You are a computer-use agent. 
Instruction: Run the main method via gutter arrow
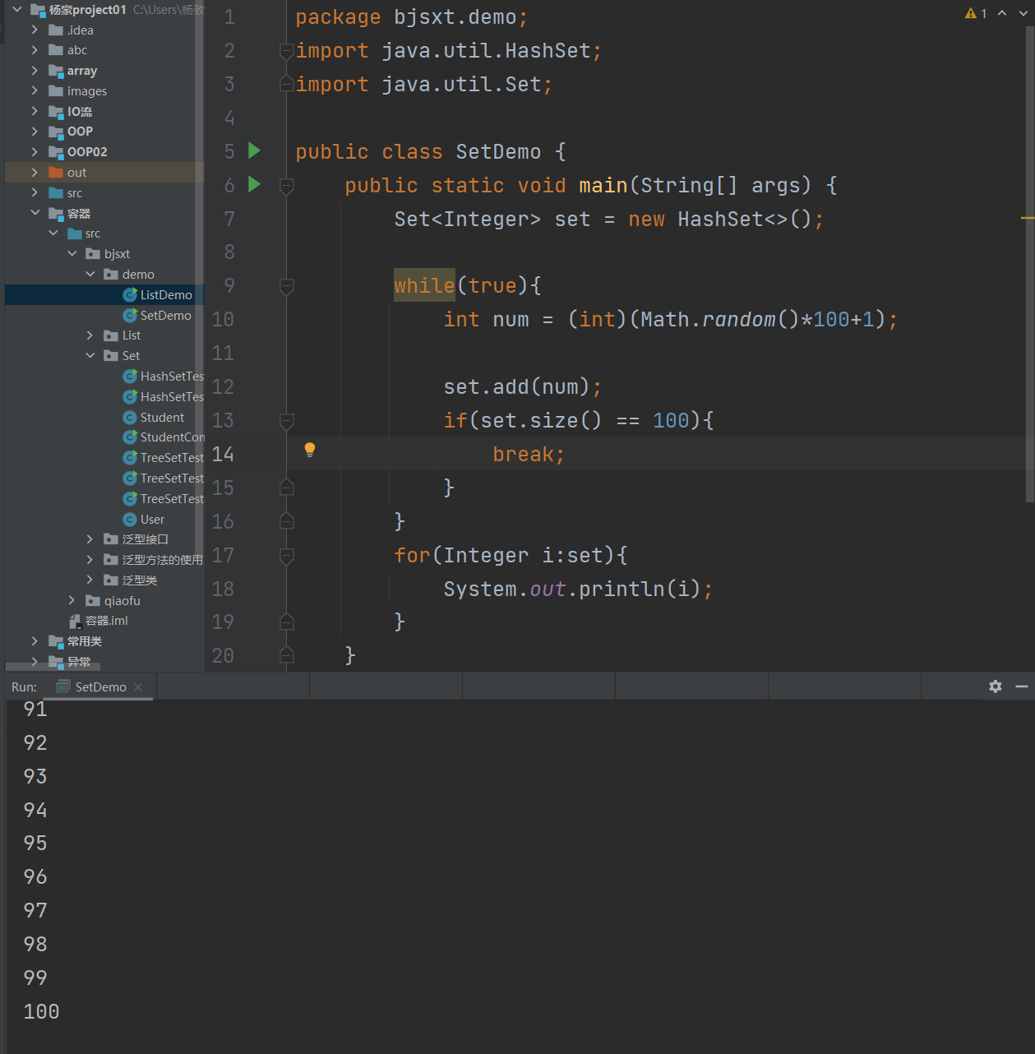(x=255, y=184)
